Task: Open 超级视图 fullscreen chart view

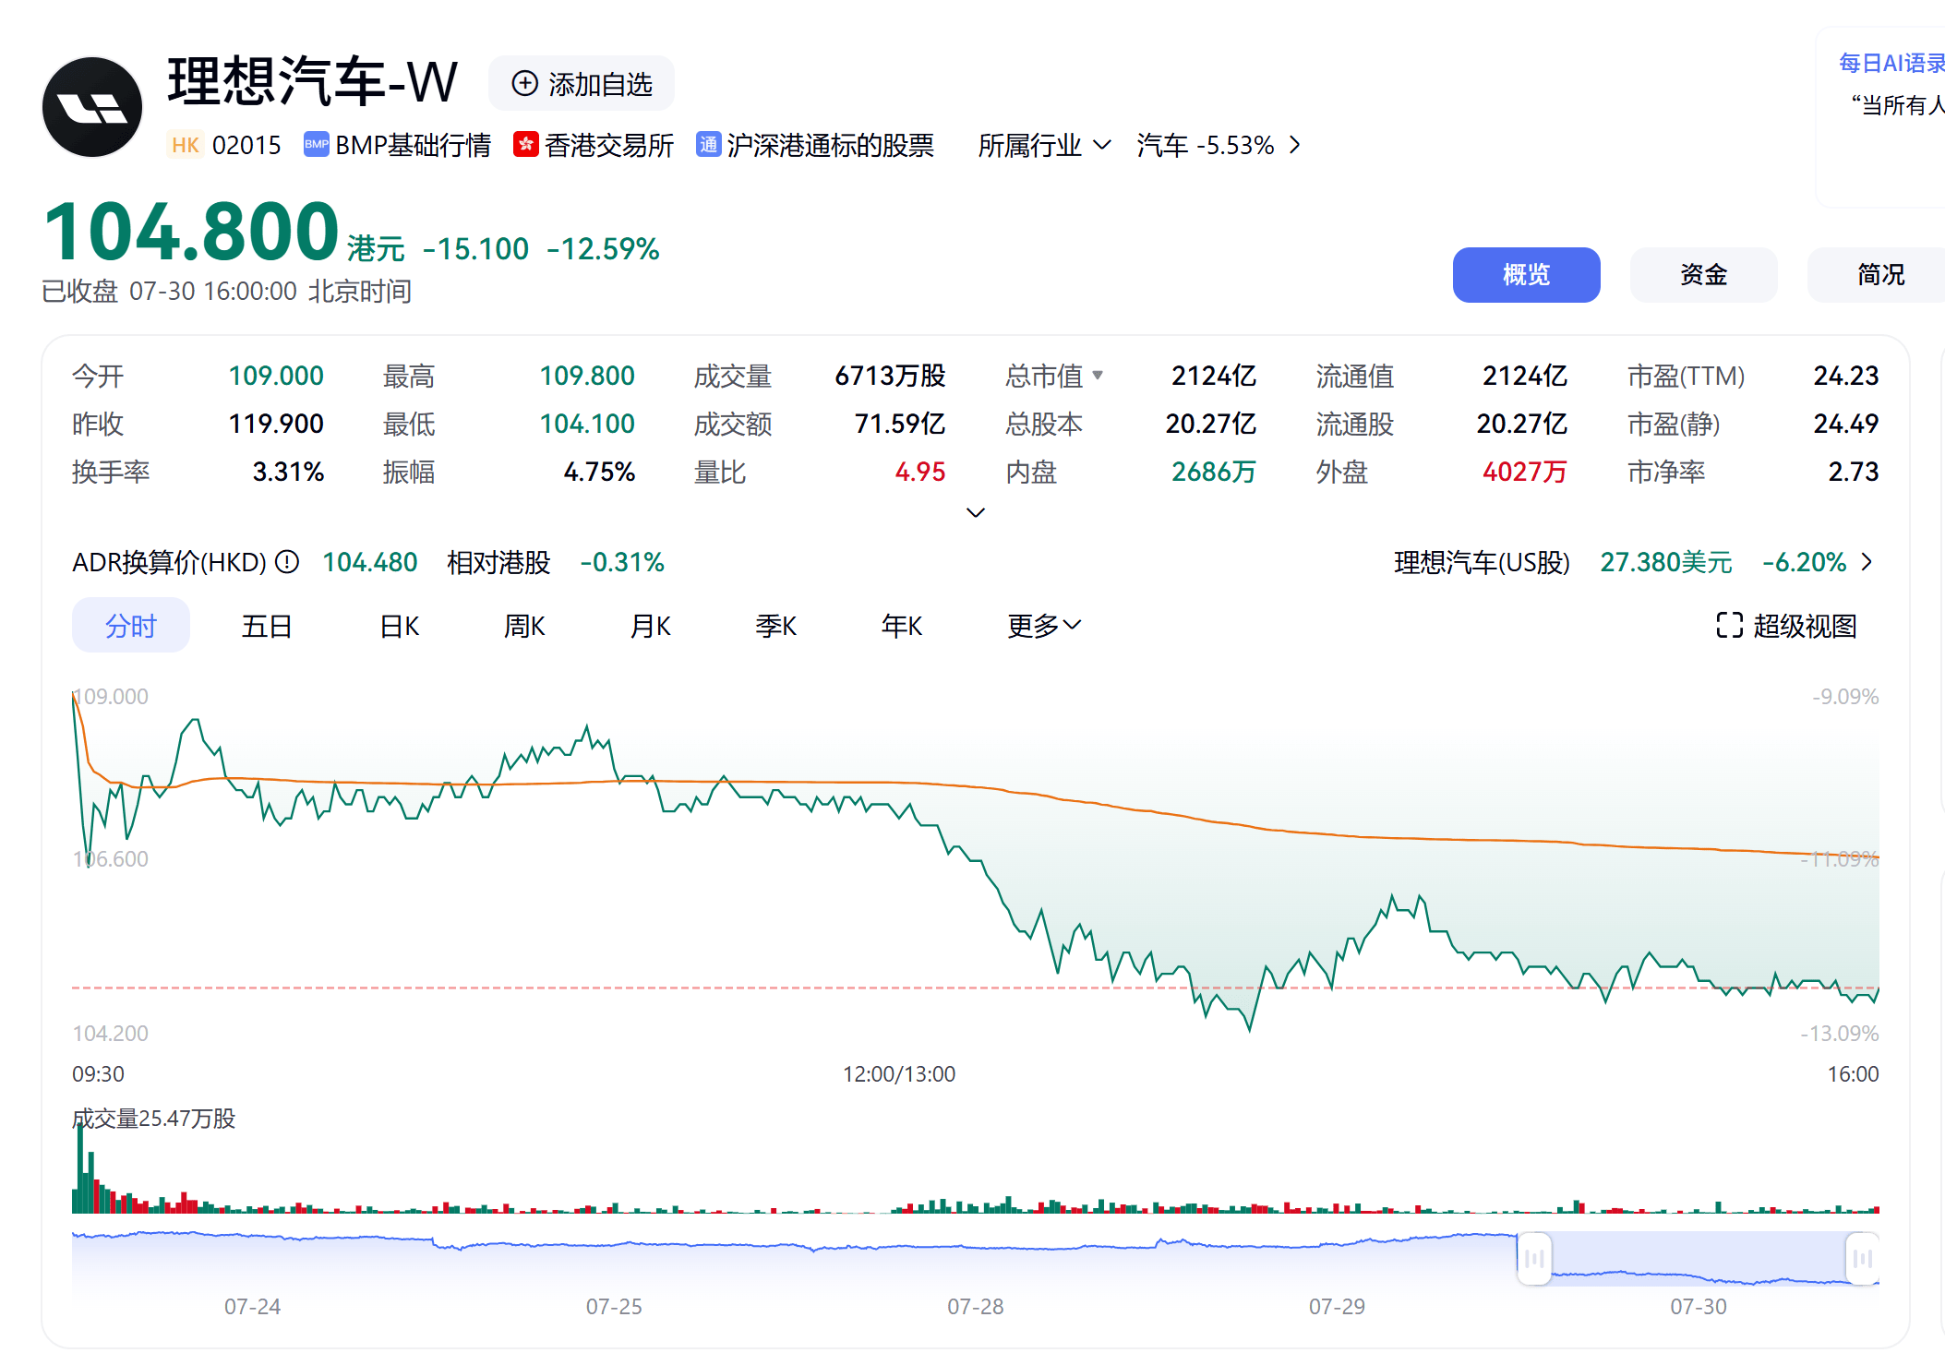Action: coord(1786,626)
